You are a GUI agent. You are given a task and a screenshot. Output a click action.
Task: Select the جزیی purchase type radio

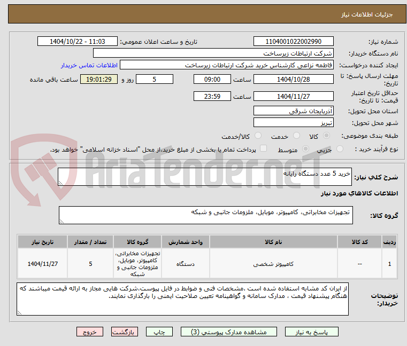click(x=340, y=149)
